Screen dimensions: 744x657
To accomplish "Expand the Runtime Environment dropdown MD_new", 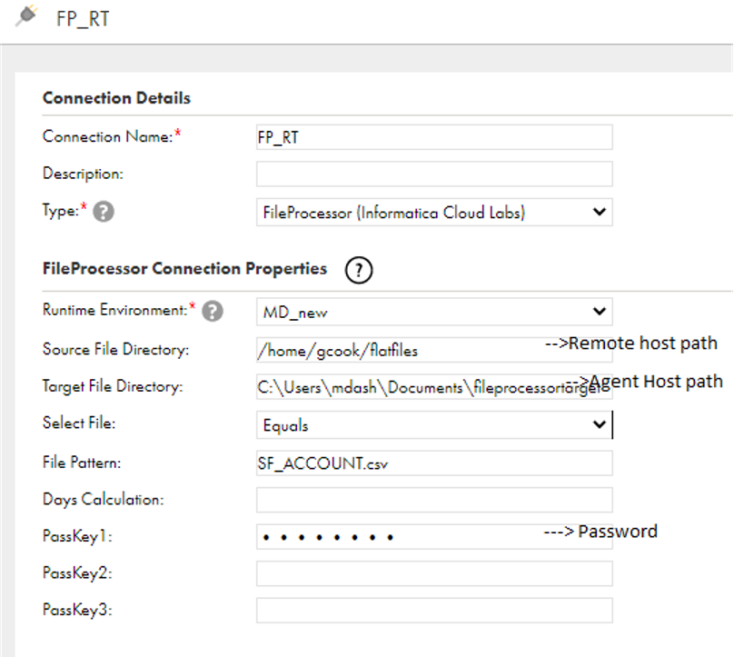I will click(x=434, y=312).
